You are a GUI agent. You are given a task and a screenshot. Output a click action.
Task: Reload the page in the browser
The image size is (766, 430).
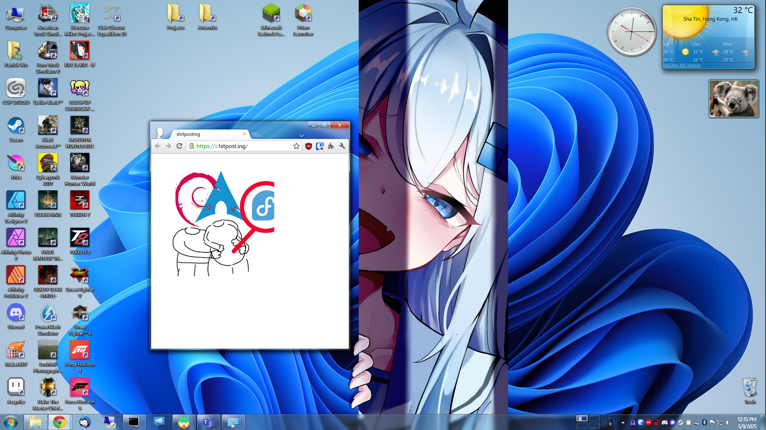click(180, 146)
